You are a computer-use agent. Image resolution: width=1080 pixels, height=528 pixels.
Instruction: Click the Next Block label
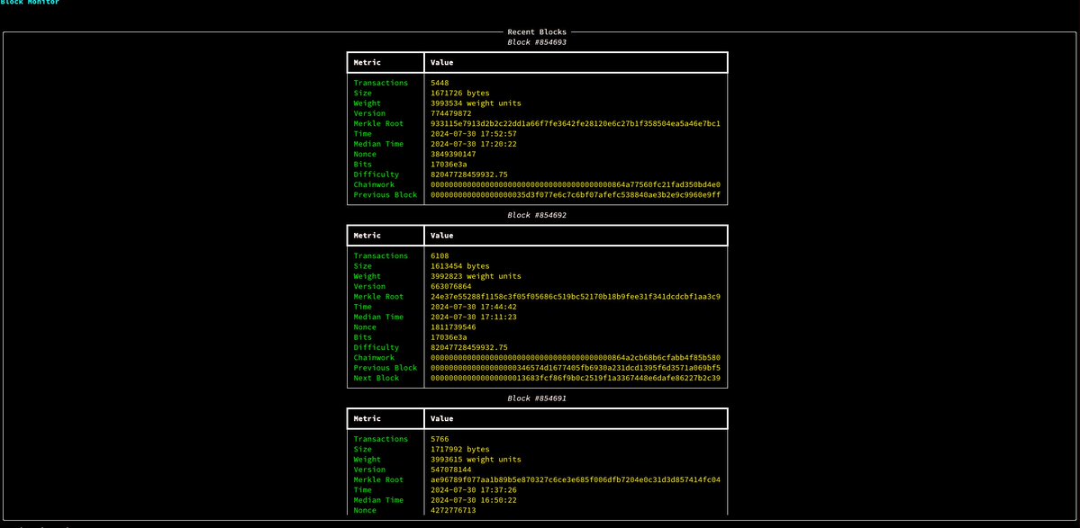coord(377,378)
